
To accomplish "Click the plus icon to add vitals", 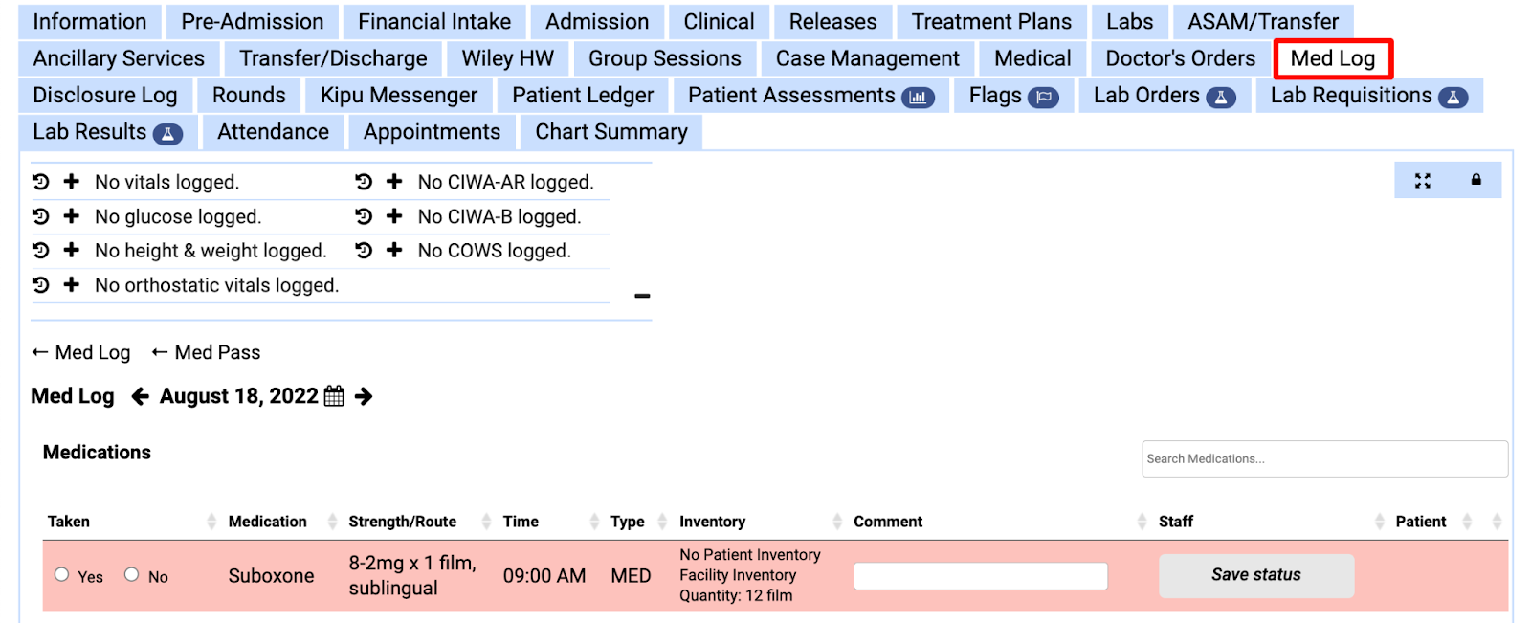I will click(72, 182).
